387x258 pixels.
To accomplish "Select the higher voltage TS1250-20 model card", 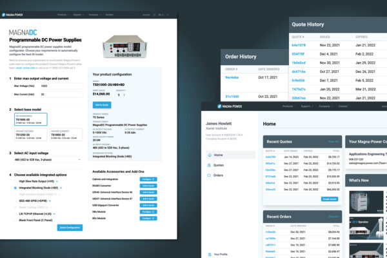I will coord(30,135).
